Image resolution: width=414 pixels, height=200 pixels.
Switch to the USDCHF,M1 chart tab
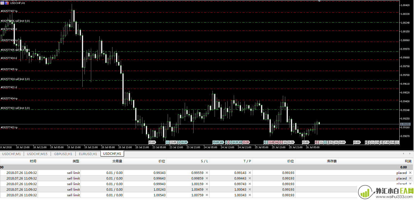11,154
